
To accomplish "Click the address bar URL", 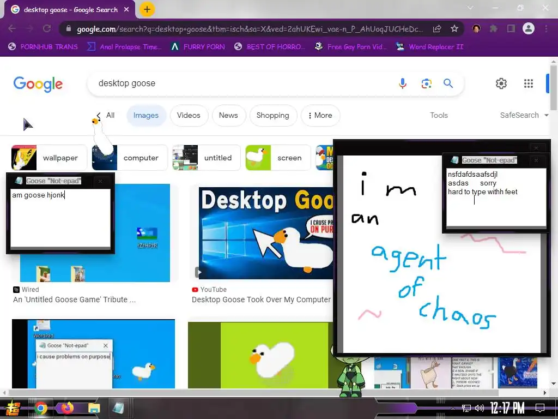I will tap(250, 29).
